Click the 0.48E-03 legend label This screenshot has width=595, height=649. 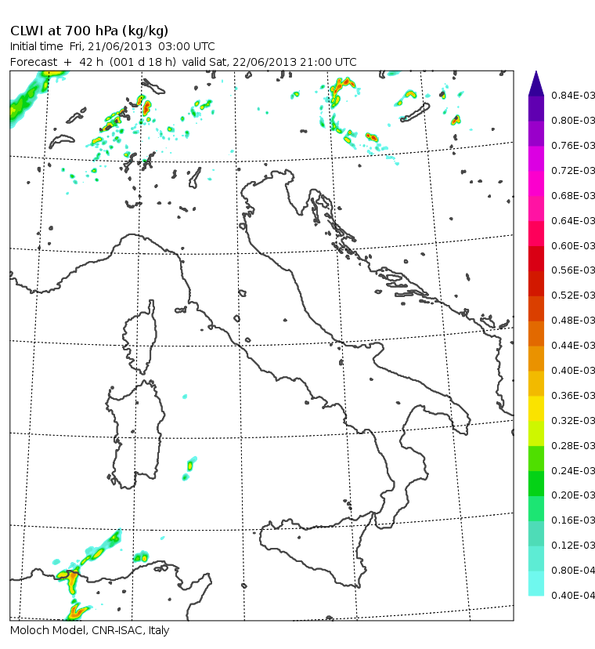[x=573, y=321]
